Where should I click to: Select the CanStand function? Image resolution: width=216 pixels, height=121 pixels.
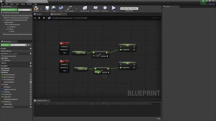point(7,61)
